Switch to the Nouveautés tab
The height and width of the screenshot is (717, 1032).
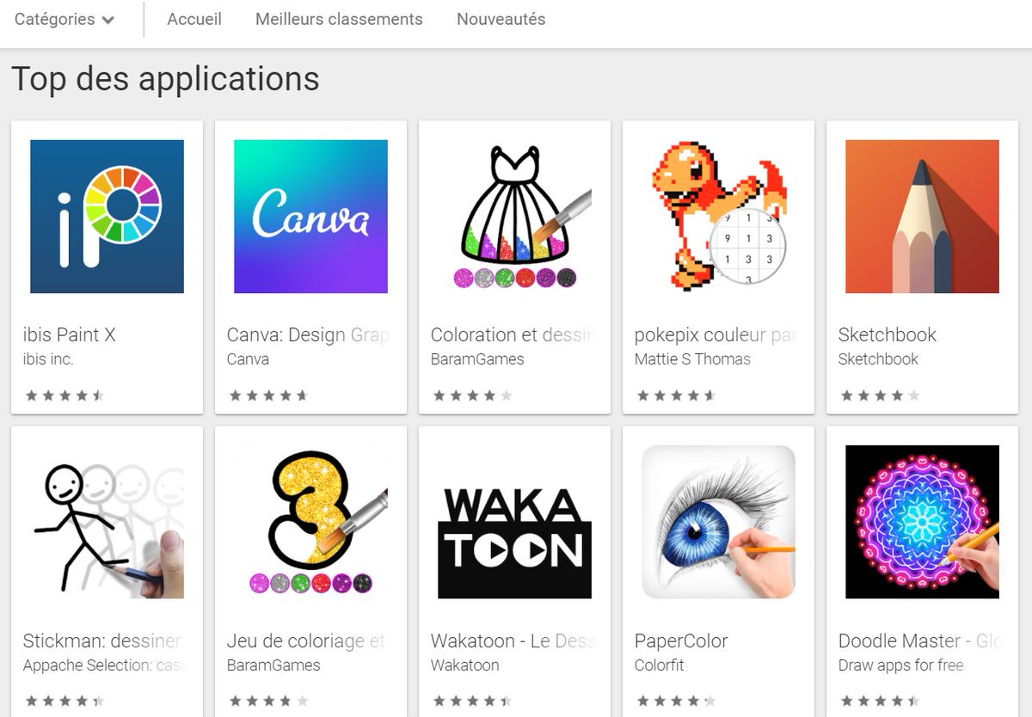[501, 19]
